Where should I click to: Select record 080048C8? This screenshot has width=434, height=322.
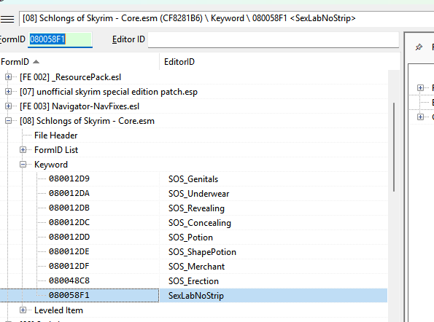tap(69, 280)
